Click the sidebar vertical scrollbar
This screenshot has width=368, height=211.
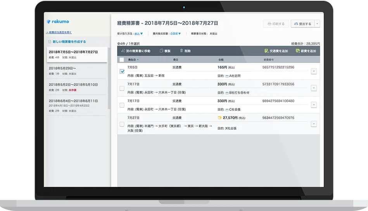(109, 78)
